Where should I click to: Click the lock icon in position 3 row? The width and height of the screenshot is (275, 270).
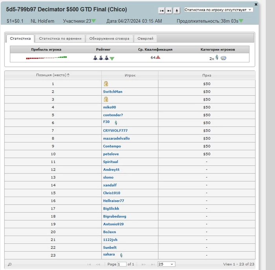106,99
